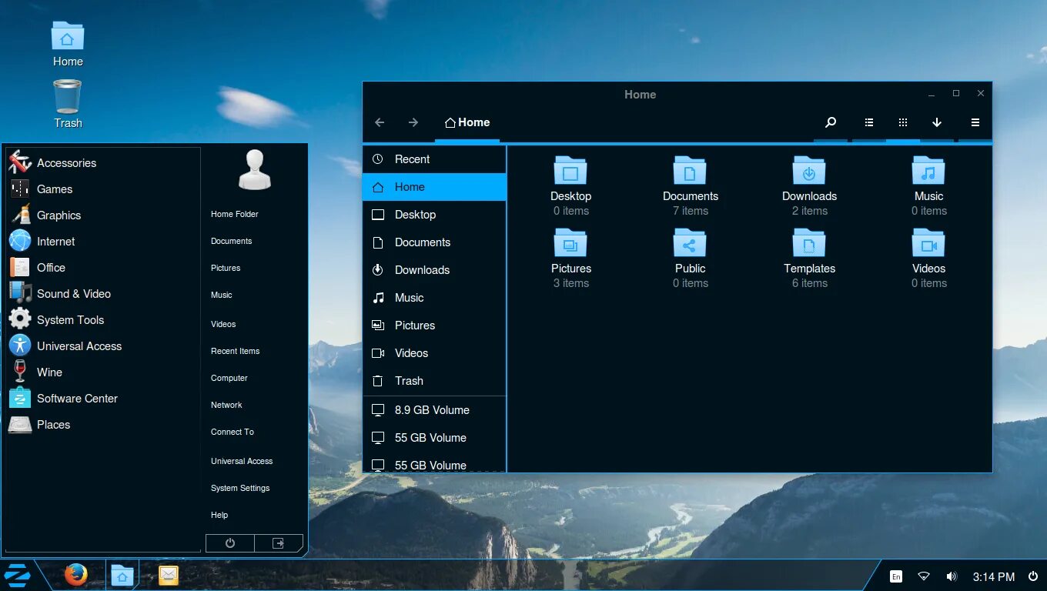Select the Videos folder icon

coord(928,243)
